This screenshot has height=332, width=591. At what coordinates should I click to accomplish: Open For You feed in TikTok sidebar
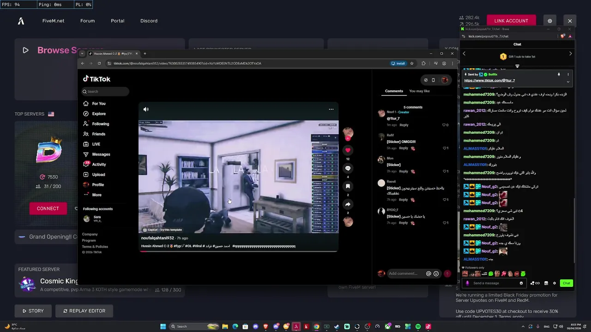pyautogui.click(x=95, y=104)
